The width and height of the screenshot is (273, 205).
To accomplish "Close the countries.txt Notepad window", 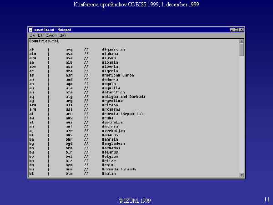I will [242, 30].
